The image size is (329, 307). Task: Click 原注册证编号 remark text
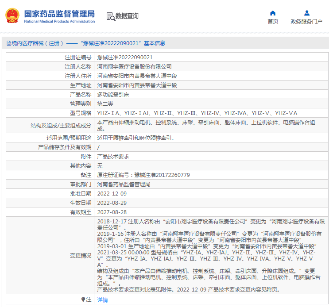(x=143, y=175)
